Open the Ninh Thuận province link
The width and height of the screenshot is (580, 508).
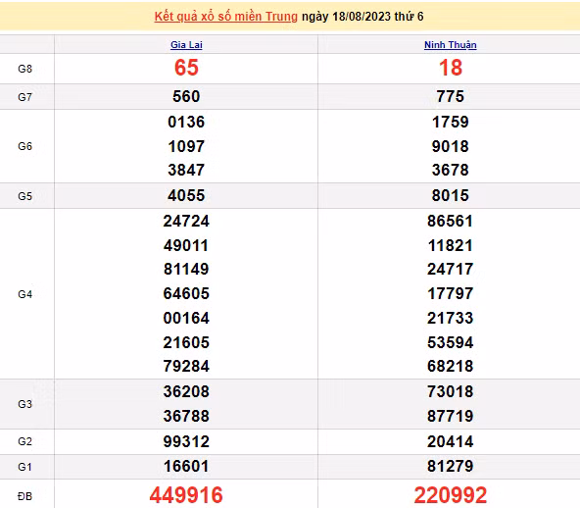[450, 45]
